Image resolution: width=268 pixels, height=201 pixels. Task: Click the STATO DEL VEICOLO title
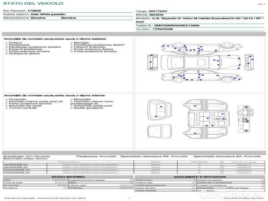pos(33,3)
